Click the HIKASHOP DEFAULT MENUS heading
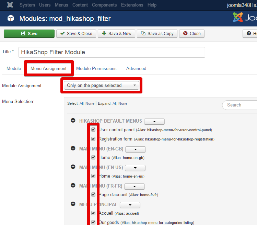Image resolution: width=257 pixels, height=225 pixels. pos(110,121)
